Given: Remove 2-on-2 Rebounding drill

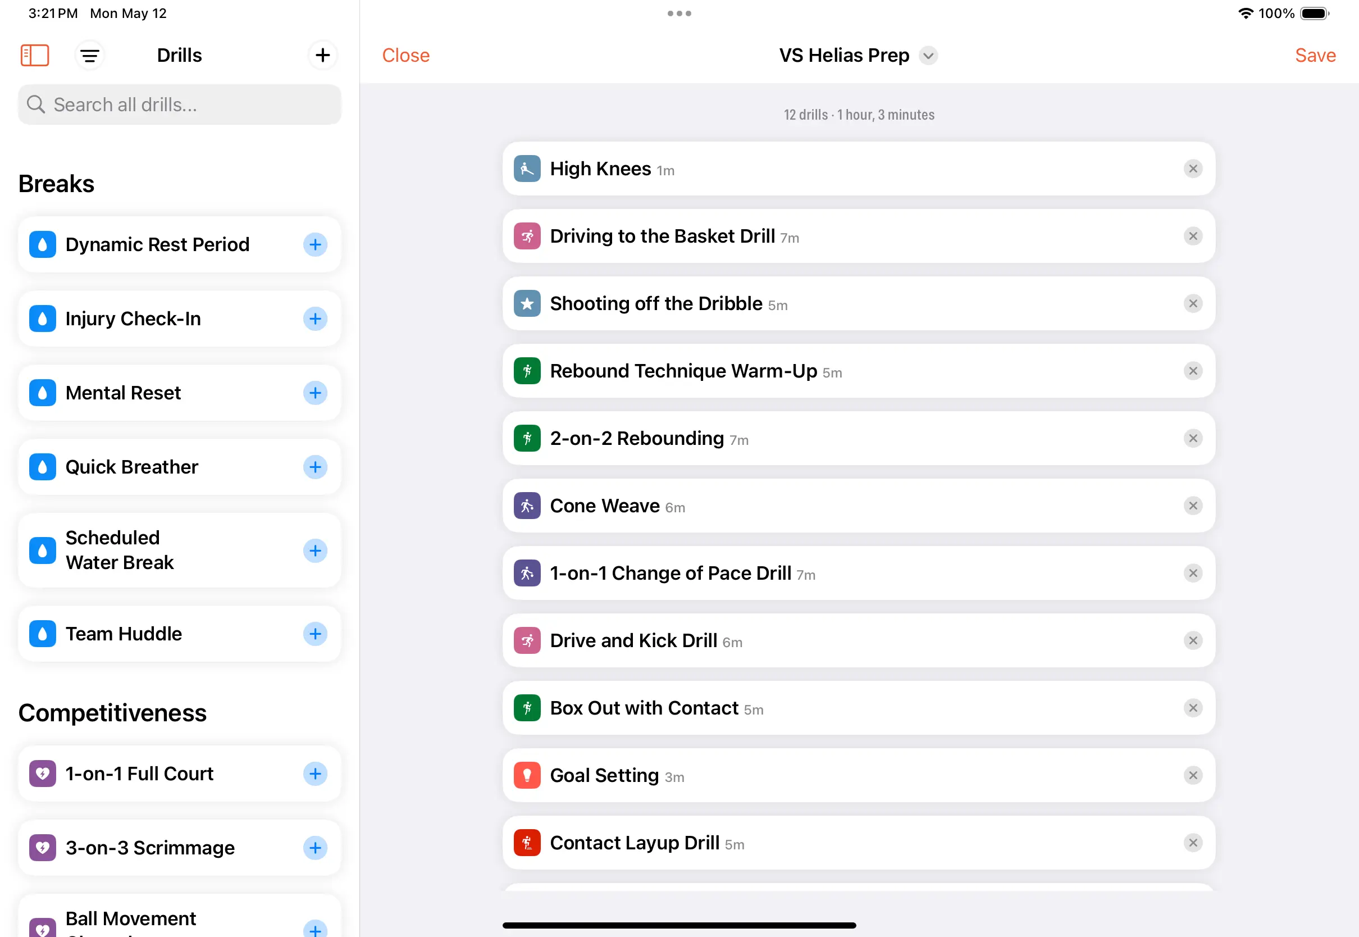Looking at the screenshot, I should 1193,439.
